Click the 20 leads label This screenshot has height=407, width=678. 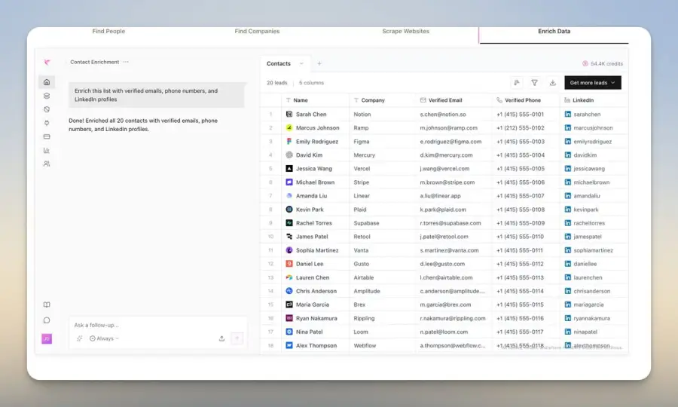tap(276, 83)
